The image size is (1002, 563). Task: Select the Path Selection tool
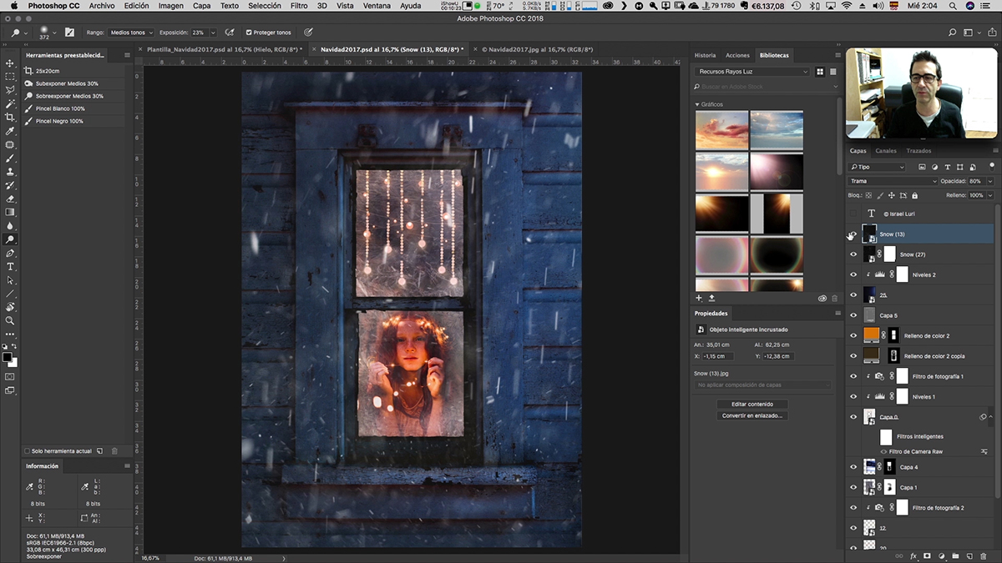[10, 280]
